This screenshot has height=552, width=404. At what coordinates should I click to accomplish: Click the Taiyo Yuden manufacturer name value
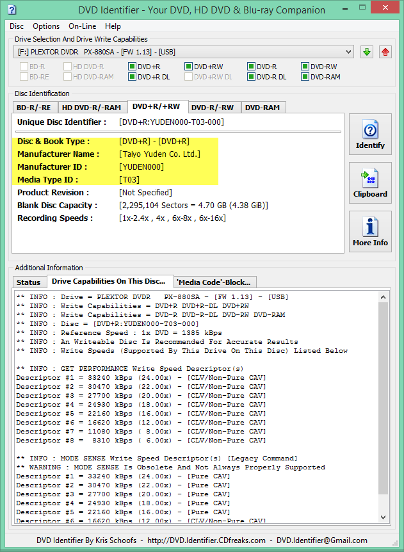pos(160,154)
